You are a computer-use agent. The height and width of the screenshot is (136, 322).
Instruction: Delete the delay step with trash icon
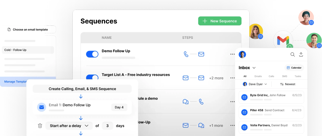[x=40, y=126]
